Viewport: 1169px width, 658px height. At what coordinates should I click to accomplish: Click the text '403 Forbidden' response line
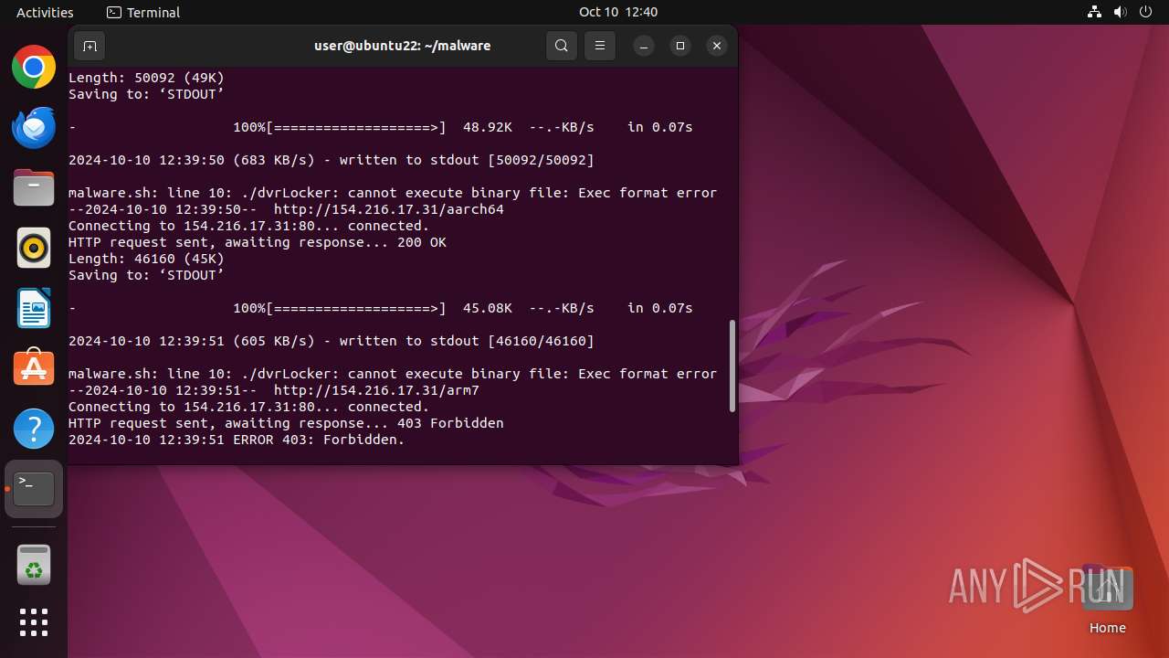(286, 423)
